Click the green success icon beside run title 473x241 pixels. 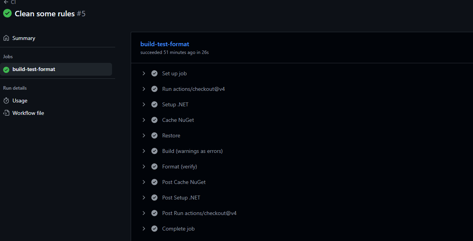click(x=7, y=14)
